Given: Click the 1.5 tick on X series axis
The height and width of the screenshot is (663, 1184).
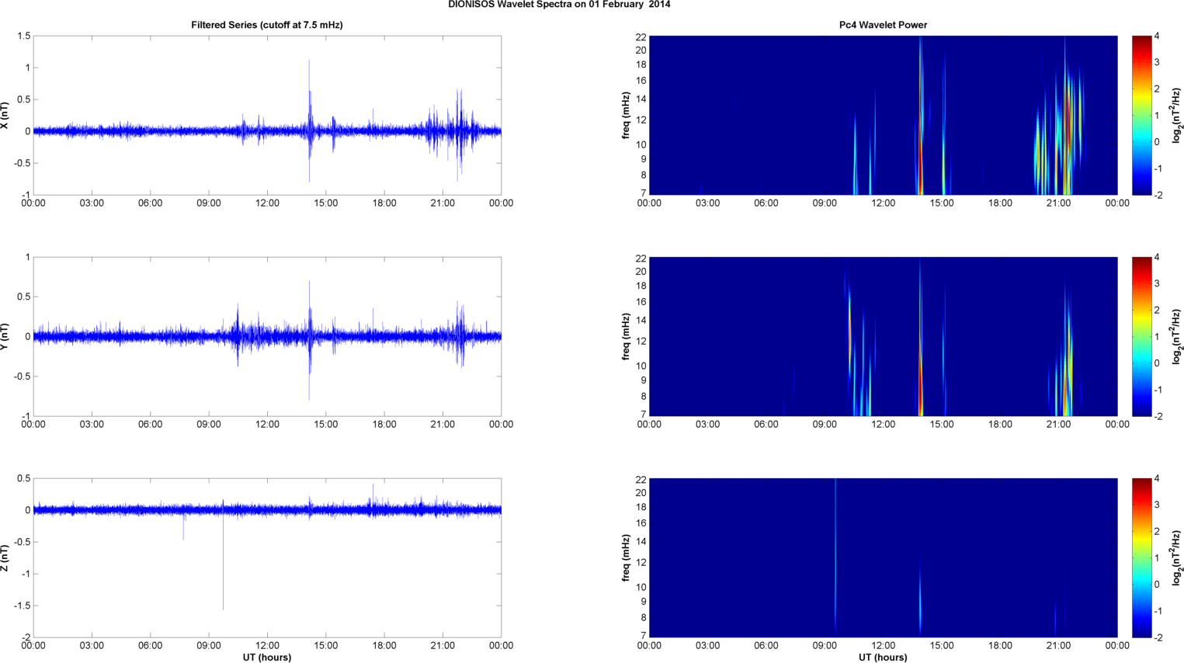Looking at the screenshot, I should [23, 36].
